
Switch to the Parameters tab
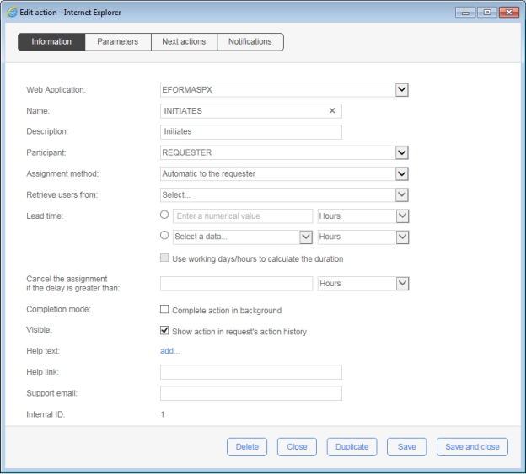pyautogui.click(x=118, y=42)
